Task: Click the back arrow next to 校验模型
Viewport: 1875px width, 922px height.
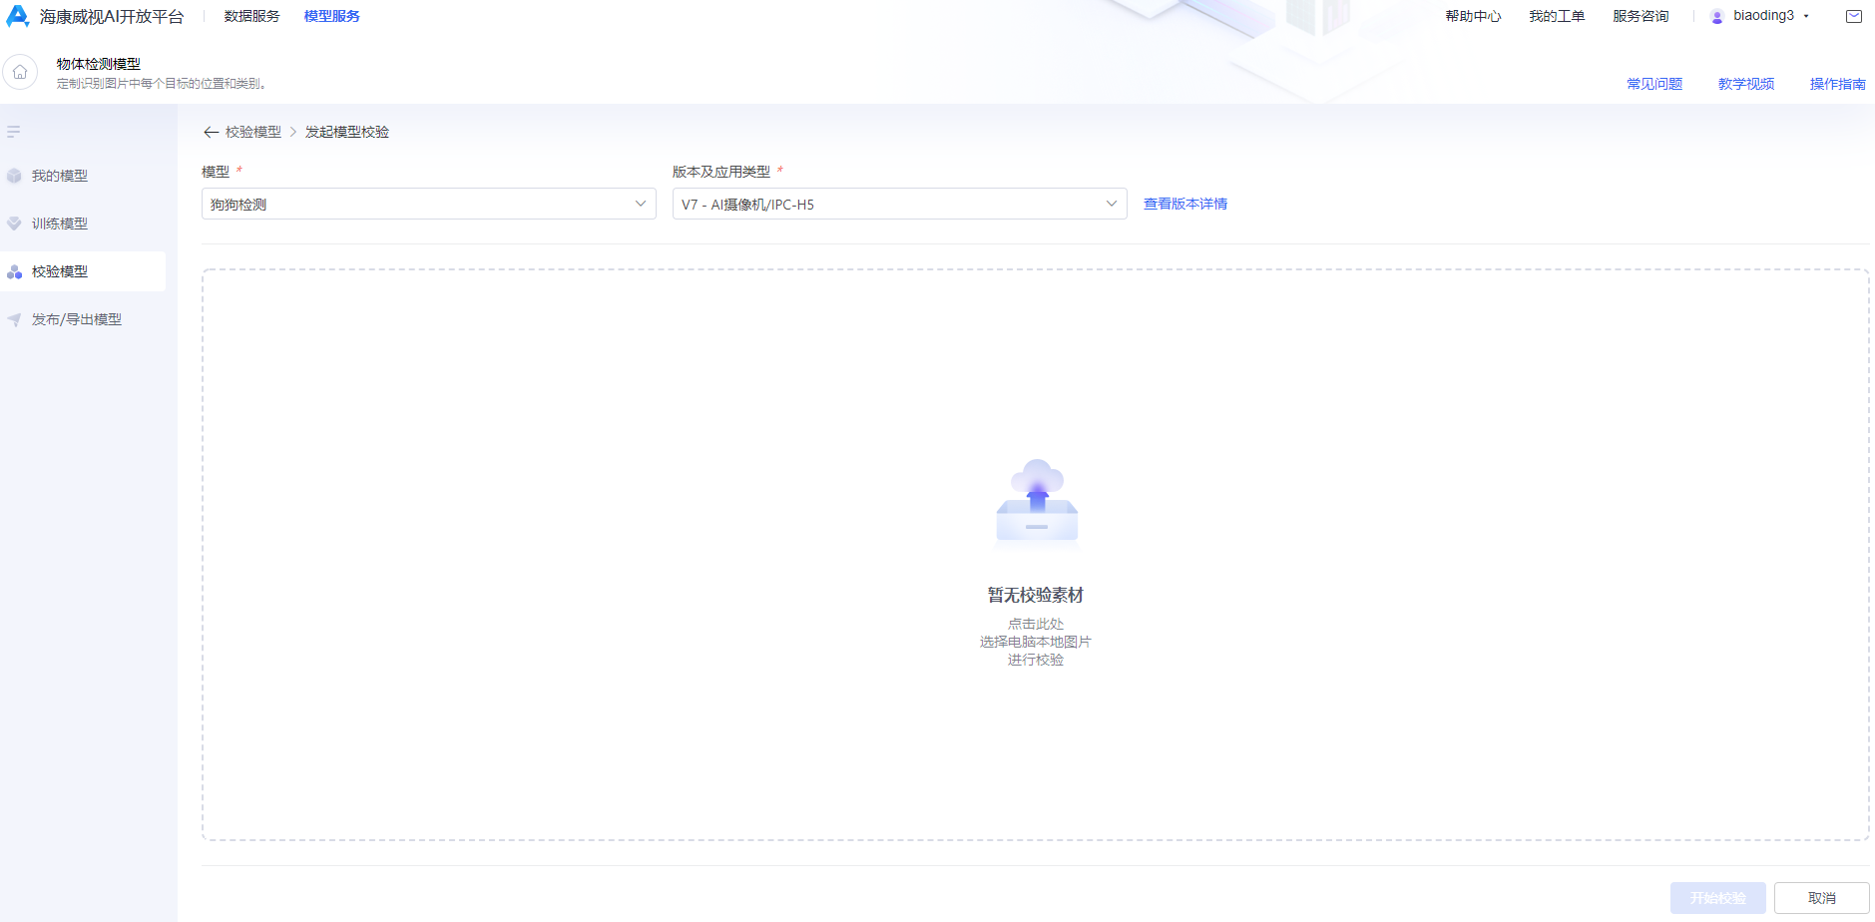Action: coord(211,132)
